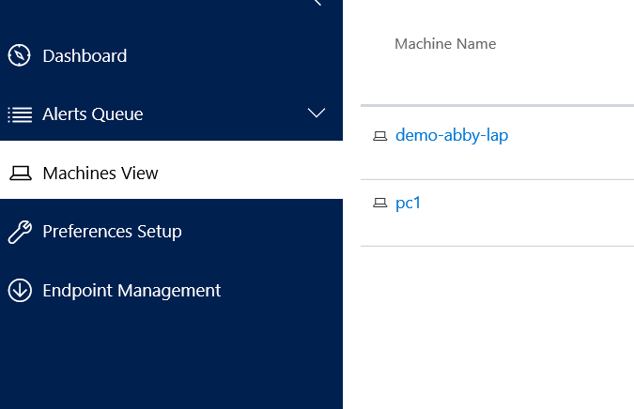Open the Alerts Queue menu item
Viewport: 634px width, 409px height.
click(93, 114)
